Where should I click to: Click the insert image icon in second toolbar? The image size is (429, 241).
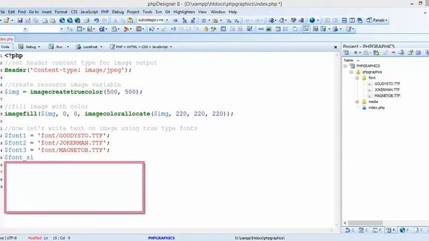pos(269,29)
